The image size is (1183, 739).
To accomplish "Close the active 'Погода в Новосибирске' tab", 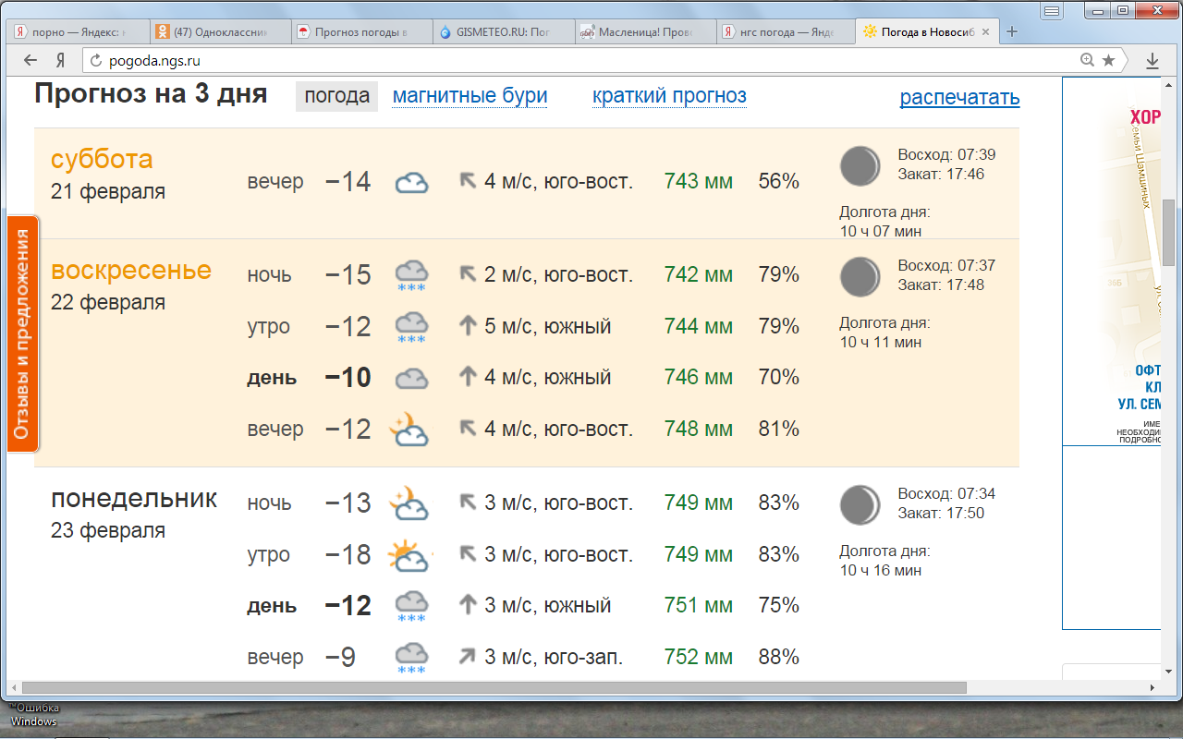I will [985, 31].
